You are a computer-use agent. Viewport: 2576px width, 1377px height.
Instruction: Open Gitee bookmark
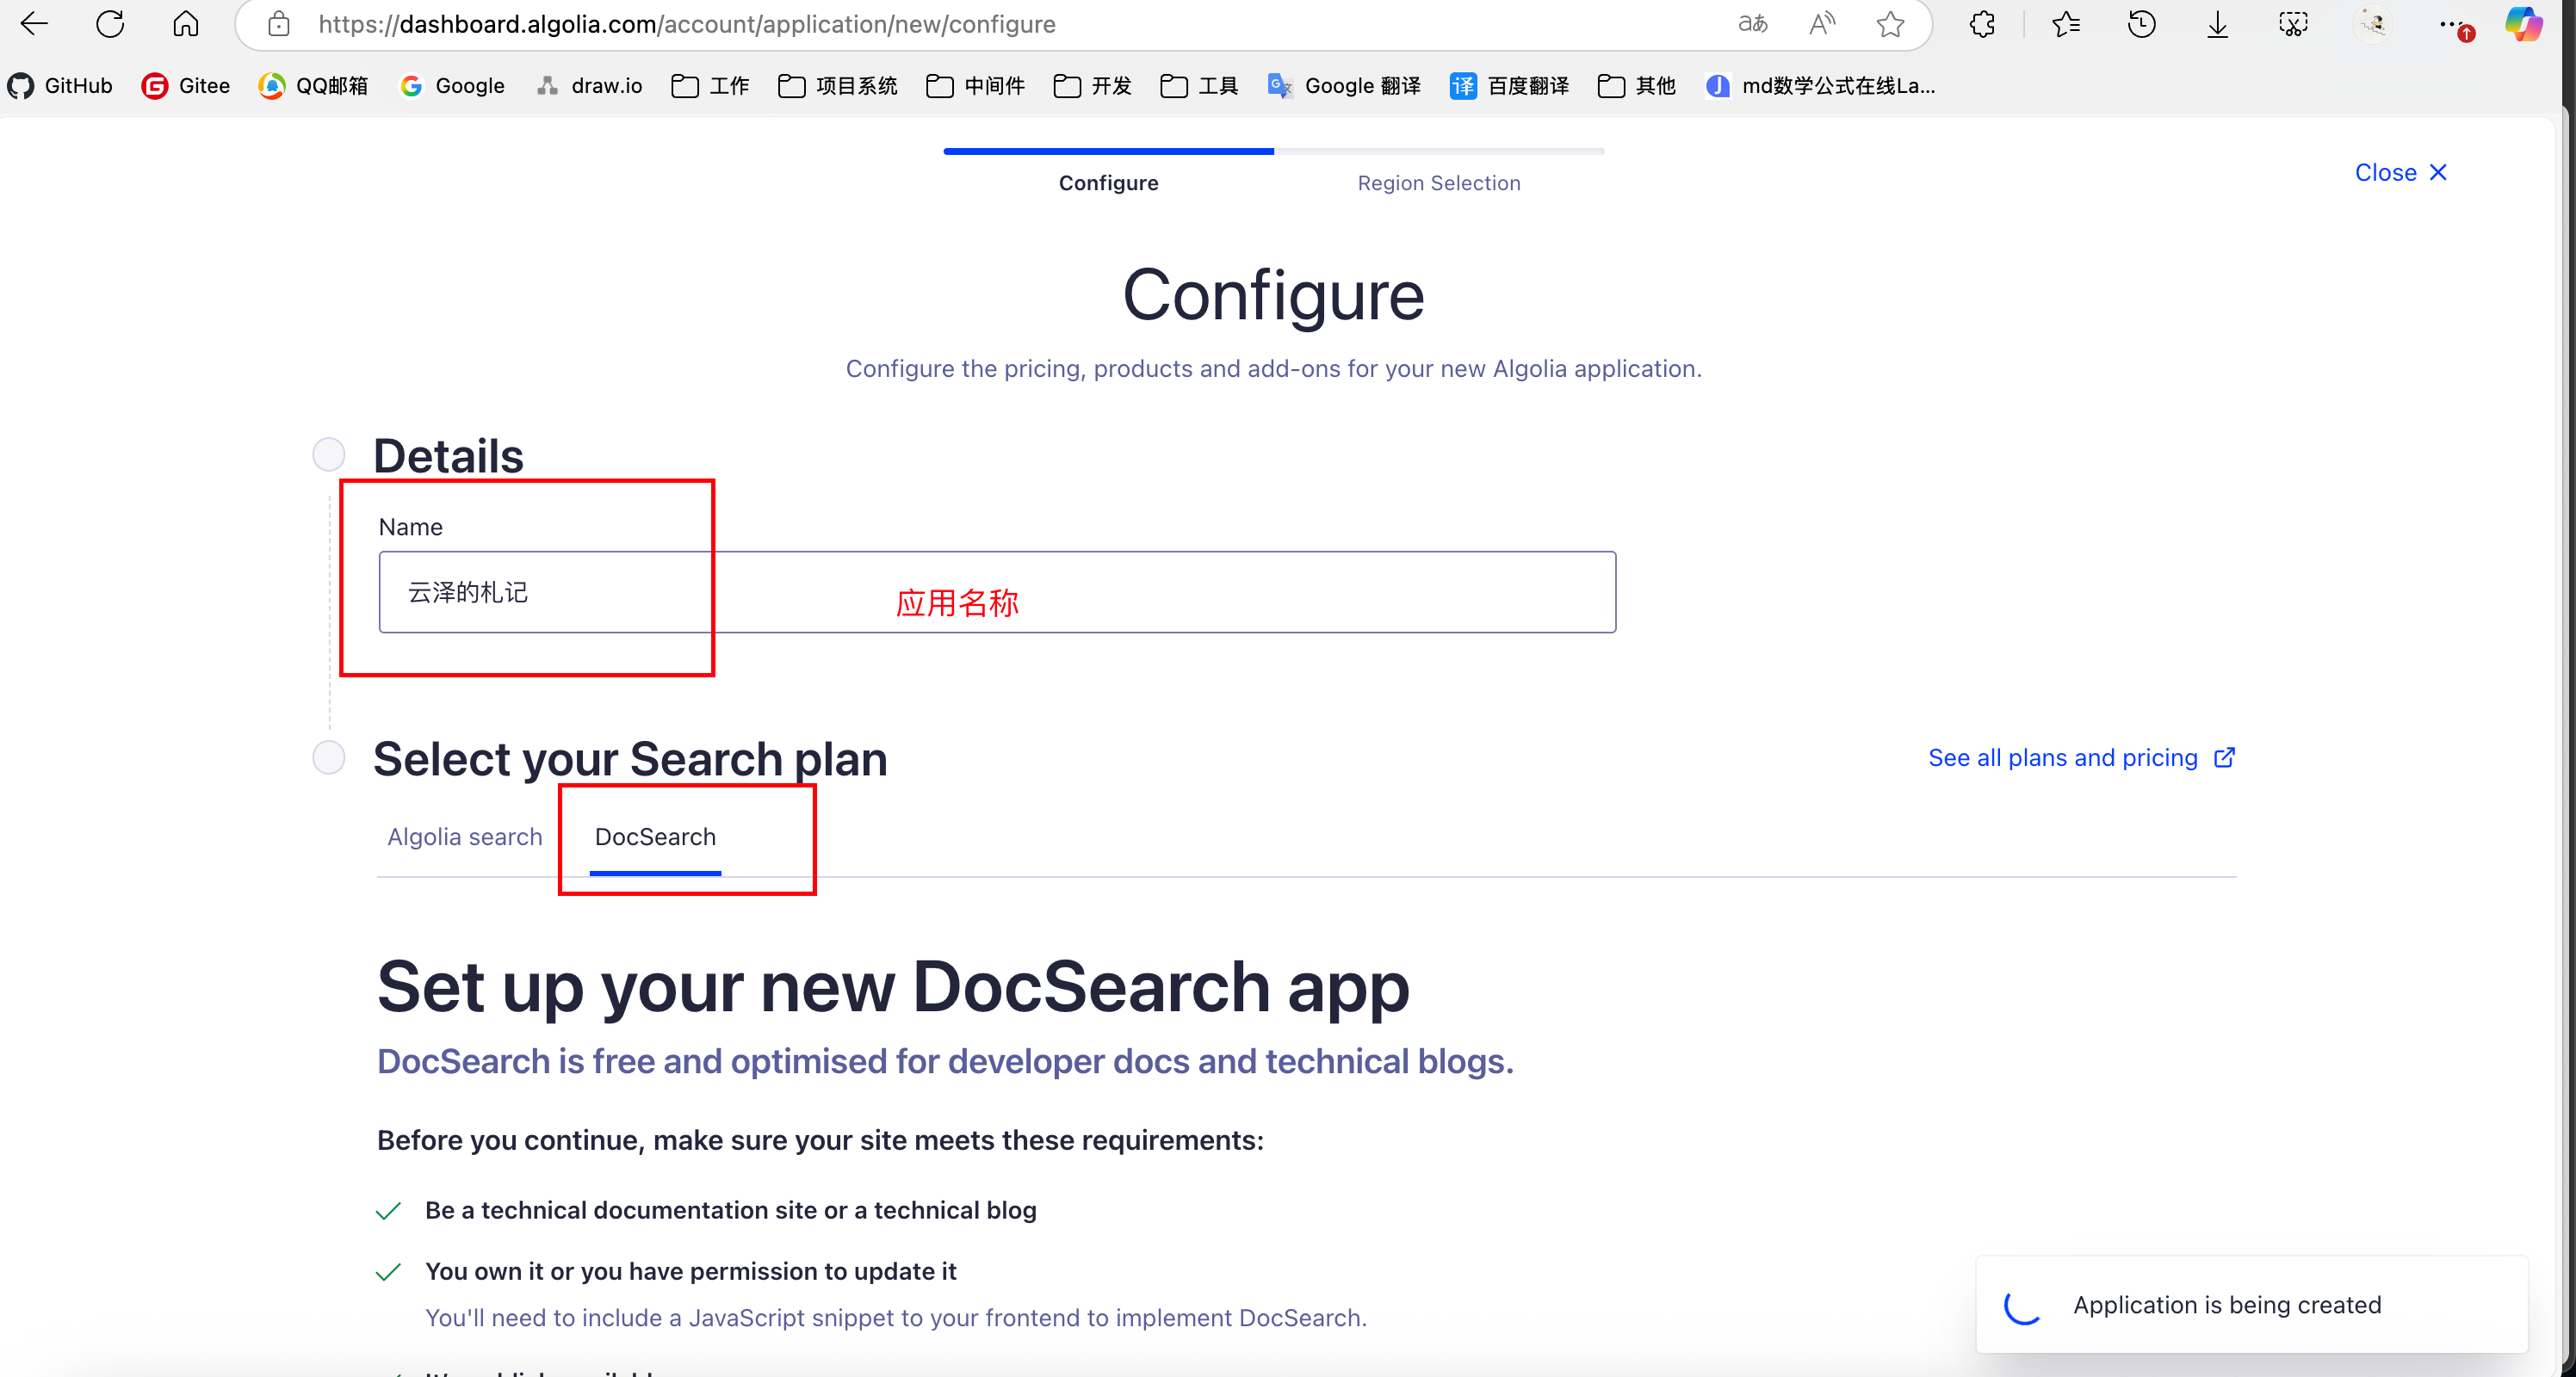tap(186, 86)
